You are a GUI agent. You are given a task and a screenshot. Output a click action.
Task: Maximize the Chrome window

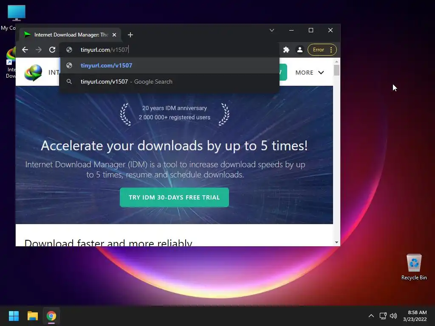(311, 30)
